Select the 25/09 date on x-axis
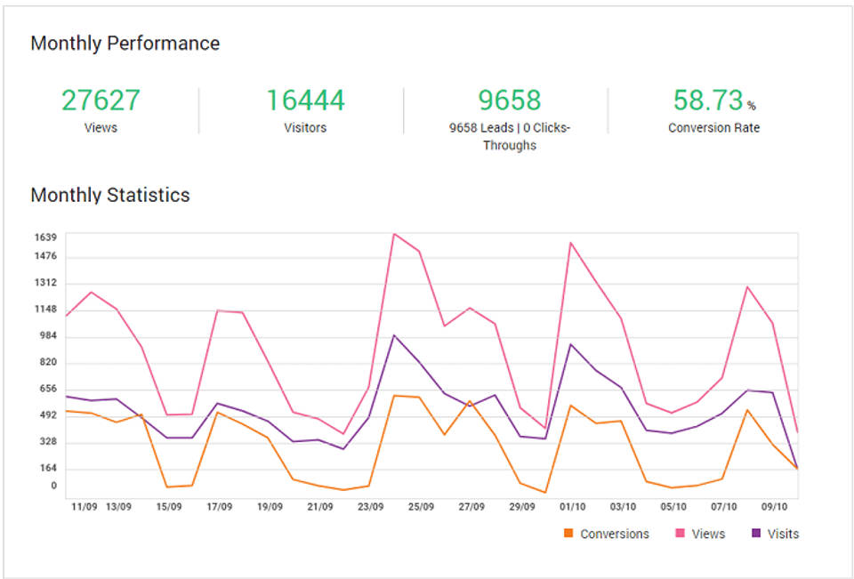854x579 pixels. coord(421,507)
